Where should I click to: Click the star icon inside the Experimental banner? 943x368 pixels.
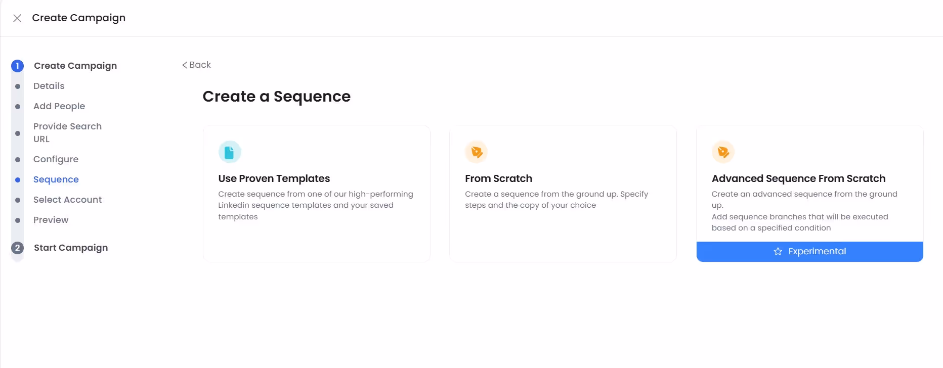[x=777, y=251]
